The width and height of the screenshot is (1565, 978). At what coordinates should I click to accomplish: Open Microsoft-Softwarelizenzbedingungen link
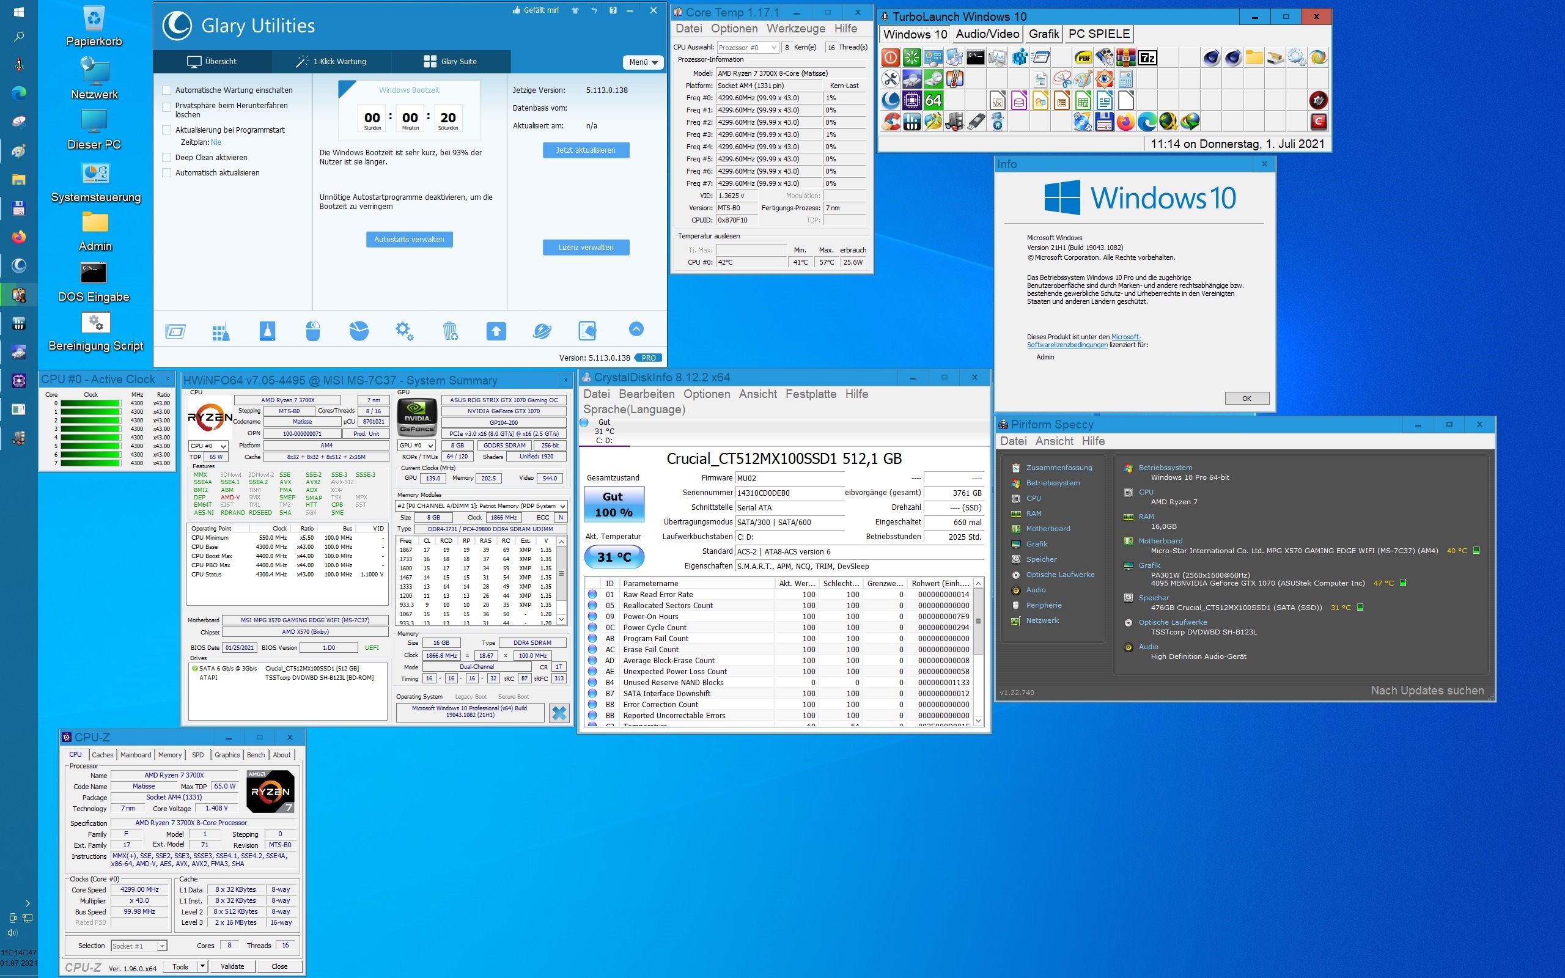tap(1067, 345)
